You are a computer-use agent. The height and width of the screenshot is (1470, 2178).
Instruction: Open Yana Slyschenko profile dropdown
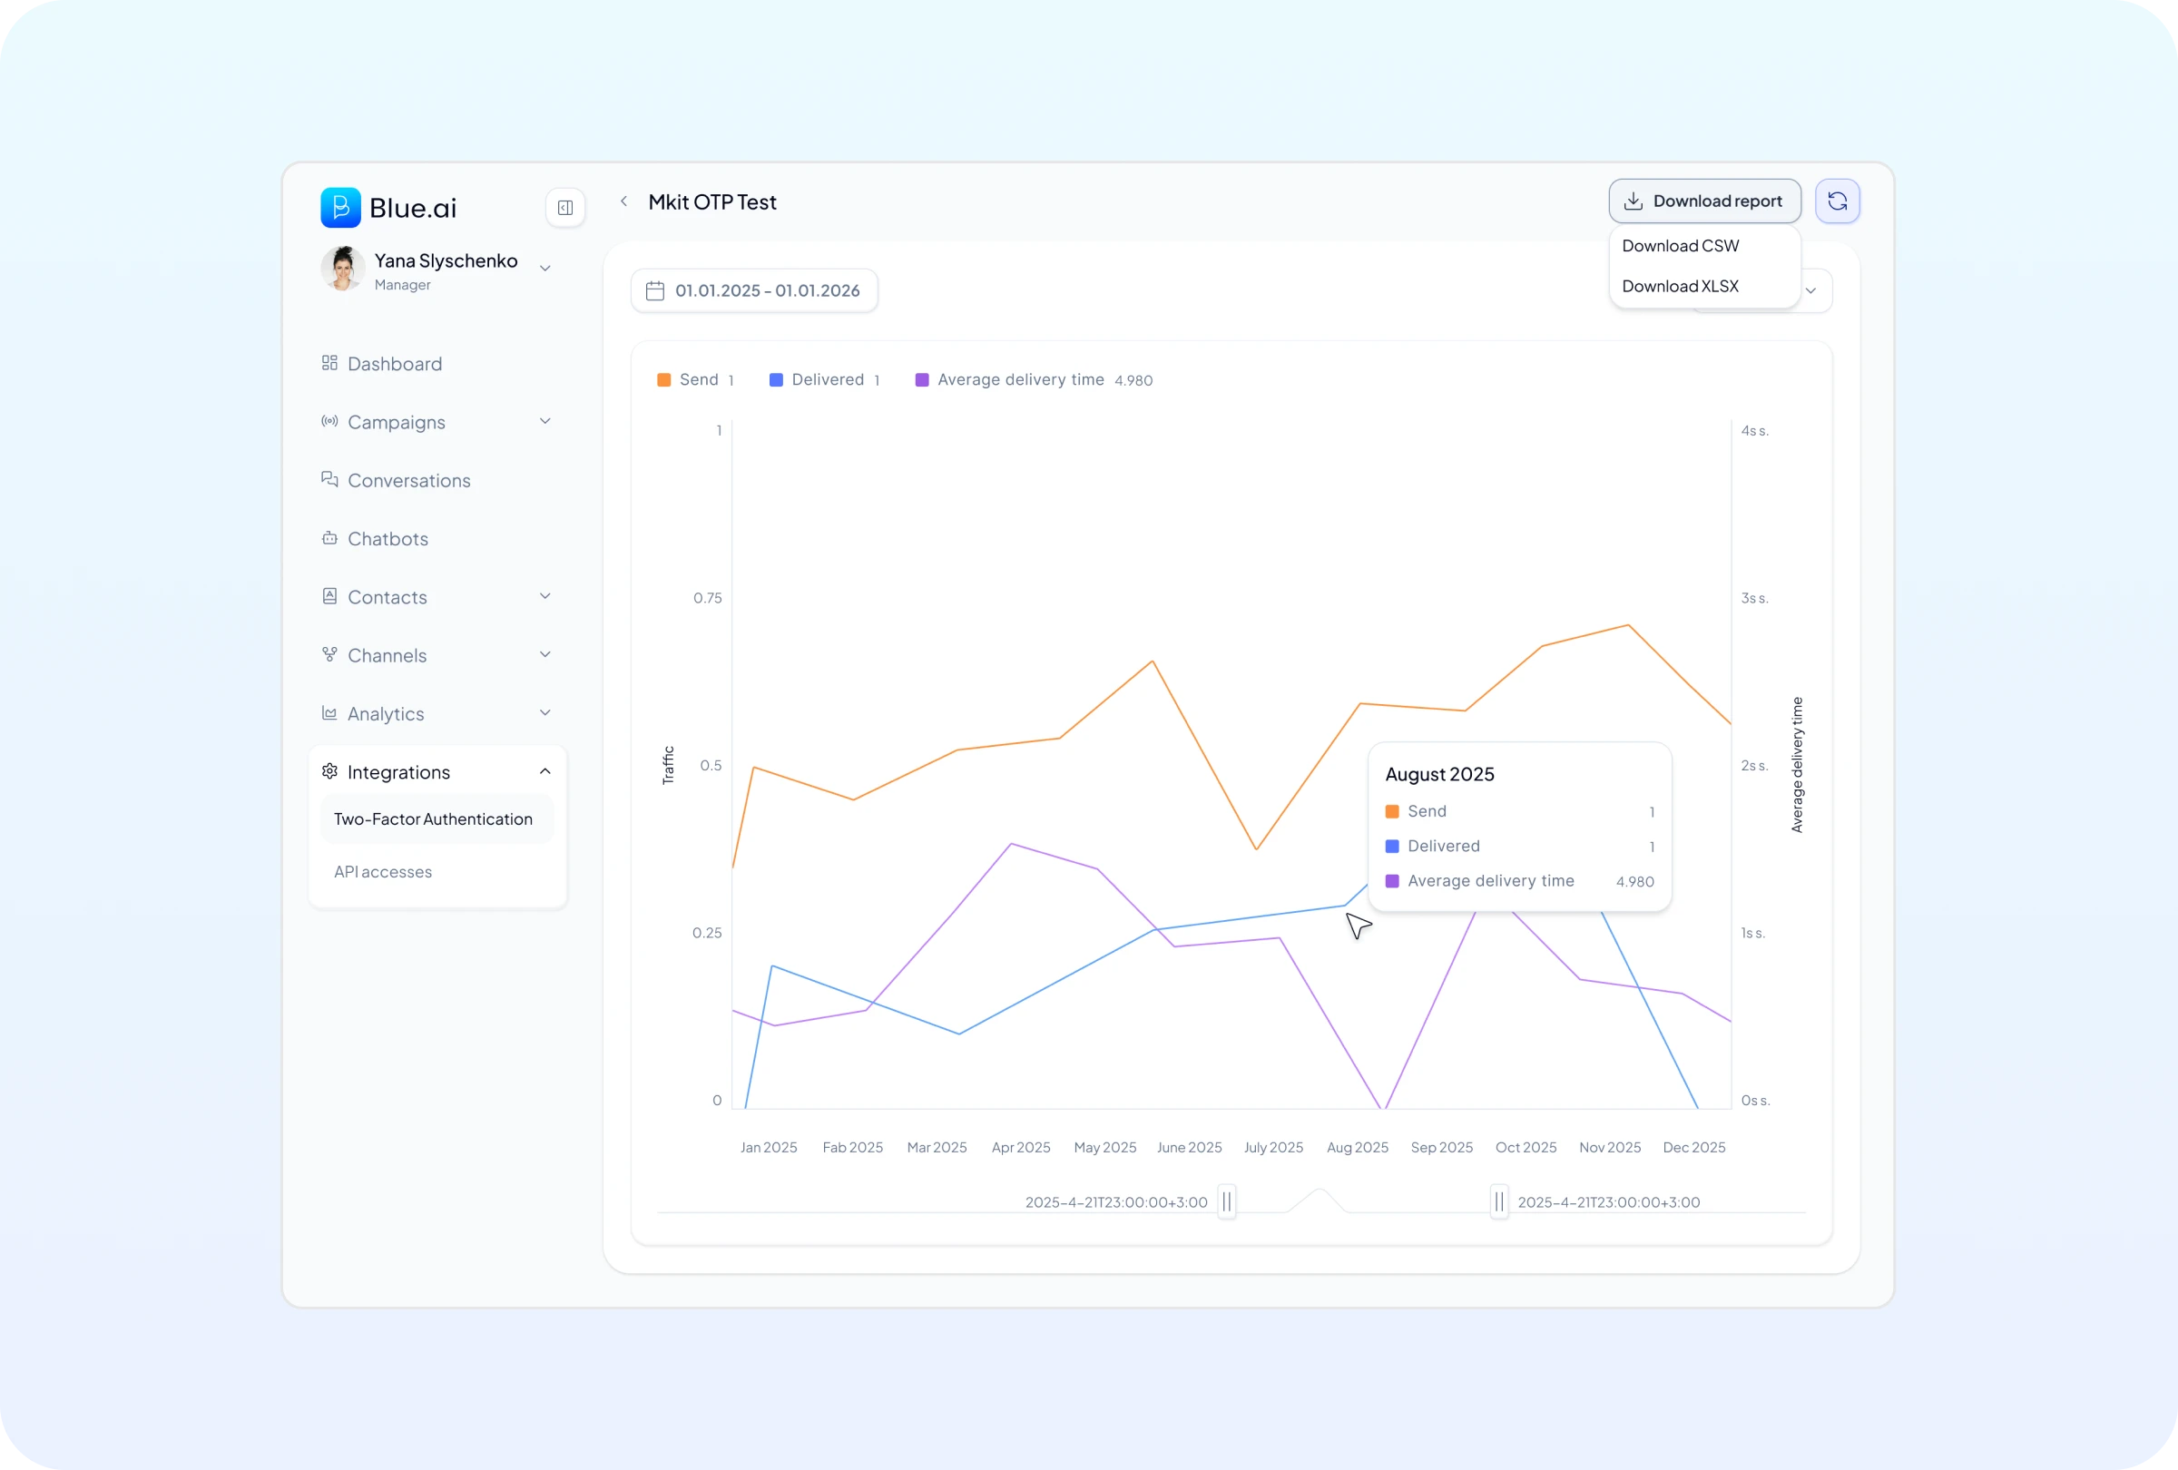click(x=544, y=269)
